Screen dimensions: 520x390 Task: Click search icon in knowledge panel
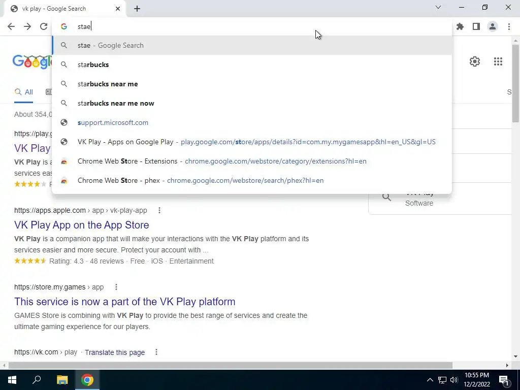click(x=386, y=197)
